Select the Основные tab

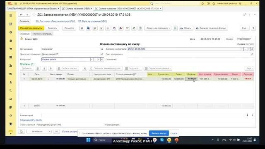pos(24,34)
